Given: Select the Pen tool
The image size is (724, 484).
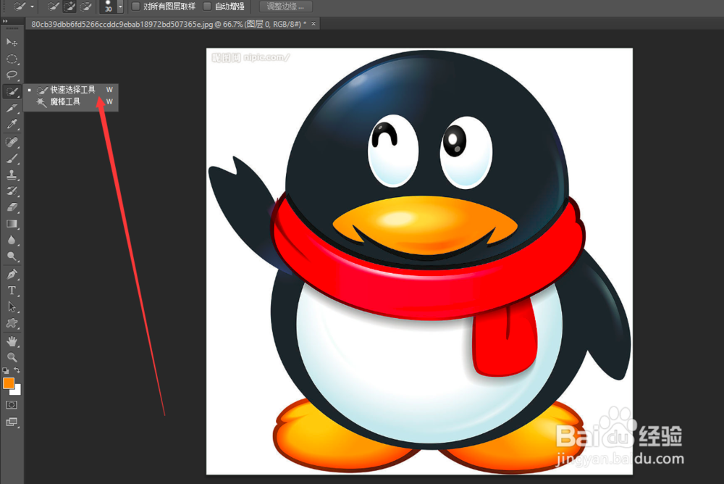Looking at the screenshot, I should [12, 274].
